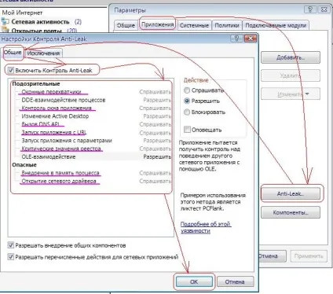Screen dimensions: 333x294
Task: Select the Открытие сетевого драйвера row
Action: (x=92, y=182)
